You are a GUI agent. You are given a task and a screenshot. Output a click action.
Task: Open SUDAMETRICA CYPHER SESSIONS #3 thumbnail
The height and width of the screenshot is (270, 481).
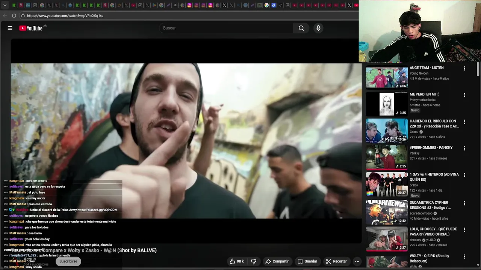pyautogui.click(x=387, y=212)
